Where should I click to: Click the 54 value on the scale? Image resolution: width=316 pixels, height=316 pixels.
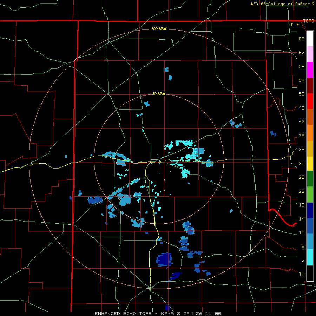302,80
